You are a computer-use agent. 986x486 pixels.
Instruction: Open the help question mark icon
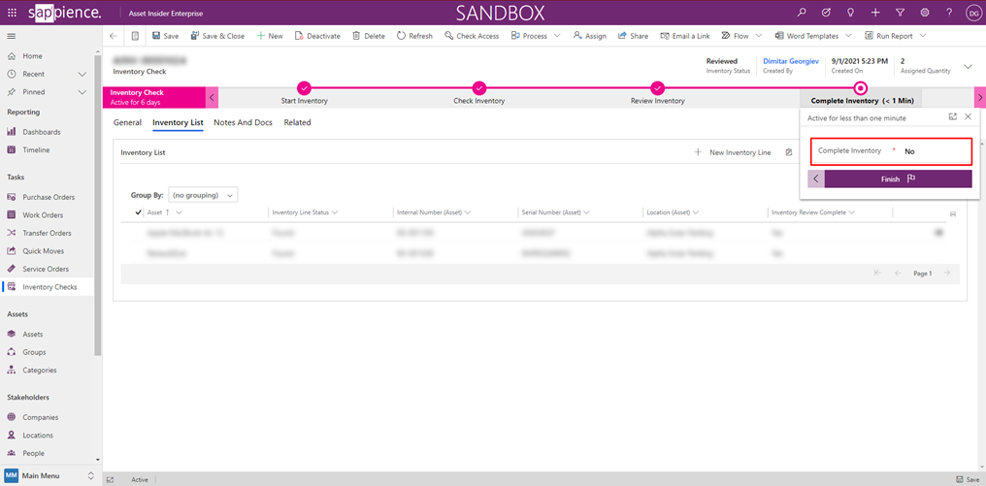click(948, 13)
